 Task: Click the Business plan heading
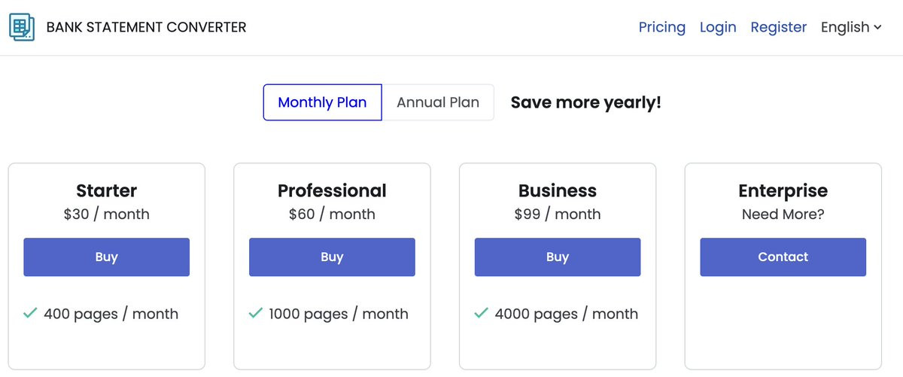(x=557, y=190)
